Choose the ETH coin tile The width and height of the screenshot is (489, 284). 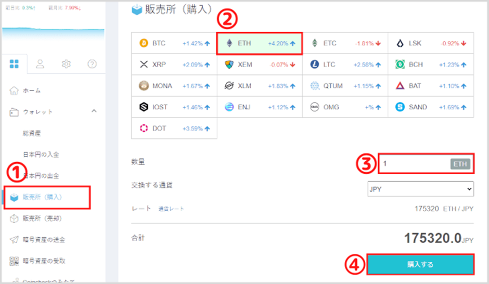260,43
